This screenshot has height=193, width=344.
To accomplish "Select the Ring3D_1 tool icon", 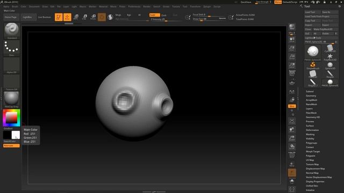I will pyautogui.click(x=313, y=83).
